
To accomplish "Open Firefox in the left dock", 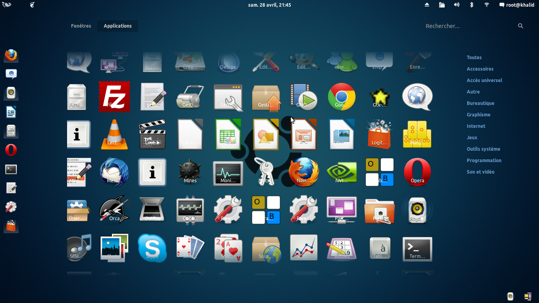I will 11,56.
